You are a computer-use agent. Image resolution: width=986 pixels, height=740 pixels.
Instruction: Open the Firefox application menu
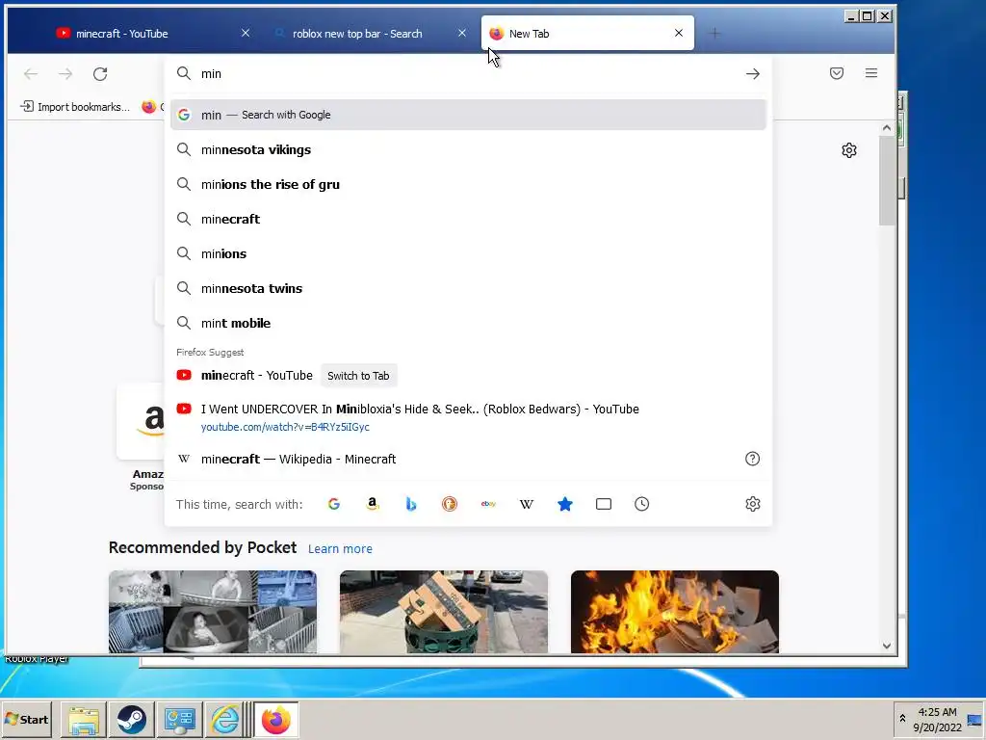[870, 73]
